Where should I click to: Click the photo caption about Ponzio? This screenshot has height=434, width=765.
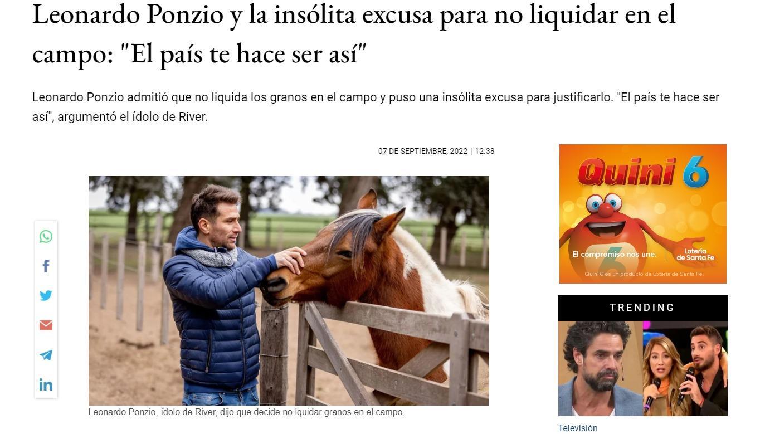pos(246,412)
